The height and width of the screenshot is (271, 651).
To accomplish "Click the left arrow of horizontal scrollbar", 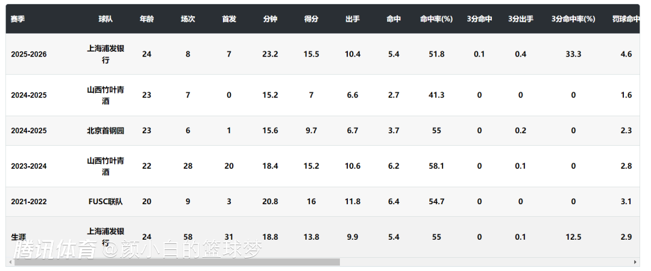I will [x=10, y=262].
